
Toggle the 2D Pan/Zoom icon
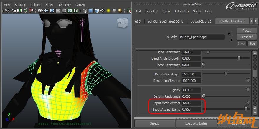coord(31,11)
